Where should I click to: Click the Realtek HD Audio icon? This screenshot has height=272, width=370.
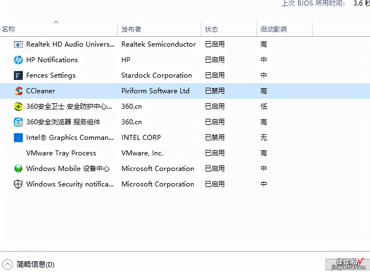click(18, 44)
